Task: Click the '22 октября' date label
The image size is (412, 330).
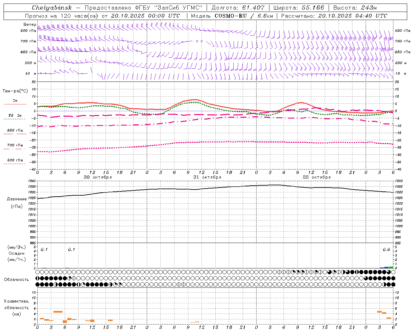Action: click(x=317, y=177)
